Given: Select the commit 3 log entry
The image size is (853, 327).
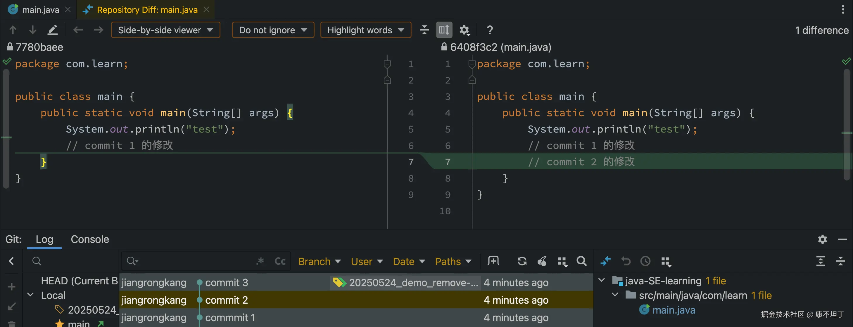Looking at the screenshot, I should click(227, 282).
